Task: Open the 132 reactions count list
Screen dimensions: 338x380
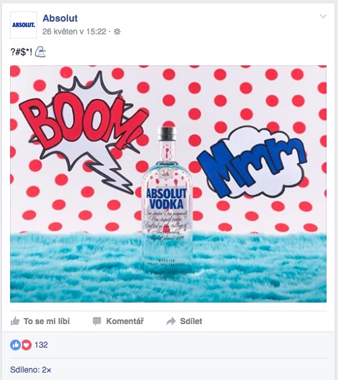Action: tap(41, 345)
